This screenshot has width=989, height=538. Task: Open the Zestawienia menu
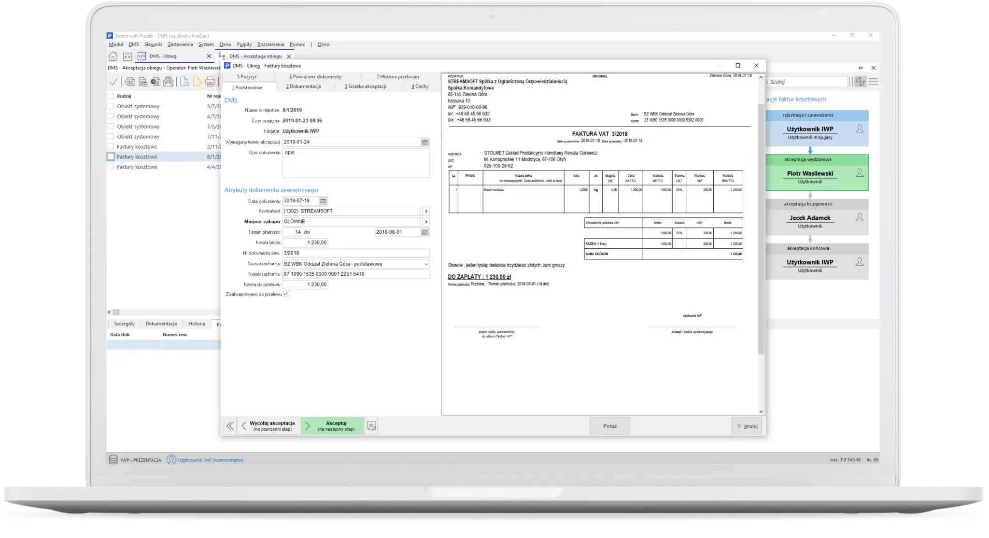180,44
